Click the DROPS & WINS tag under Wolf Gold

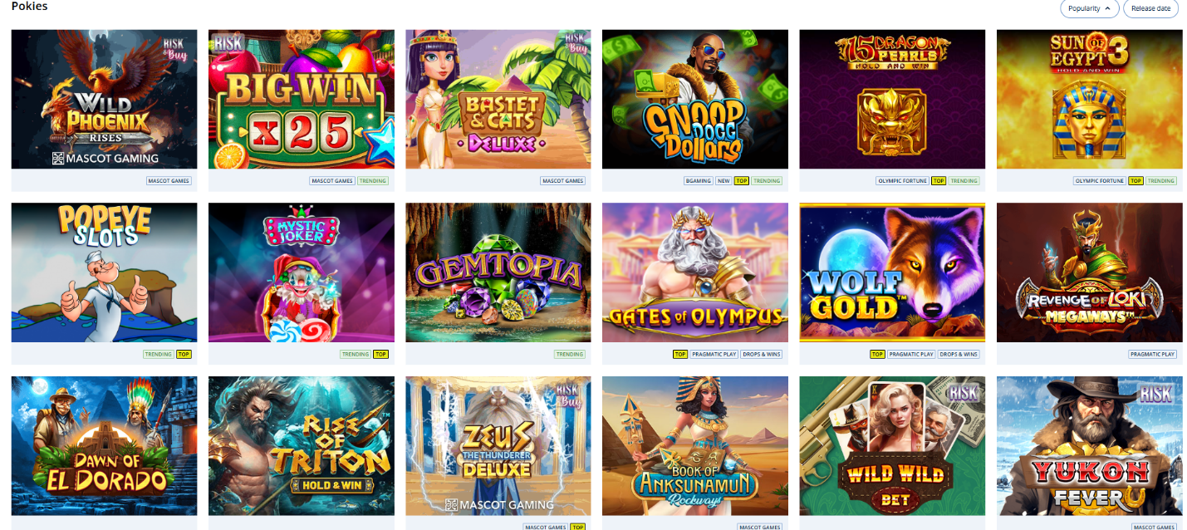[x=959, y=355]
